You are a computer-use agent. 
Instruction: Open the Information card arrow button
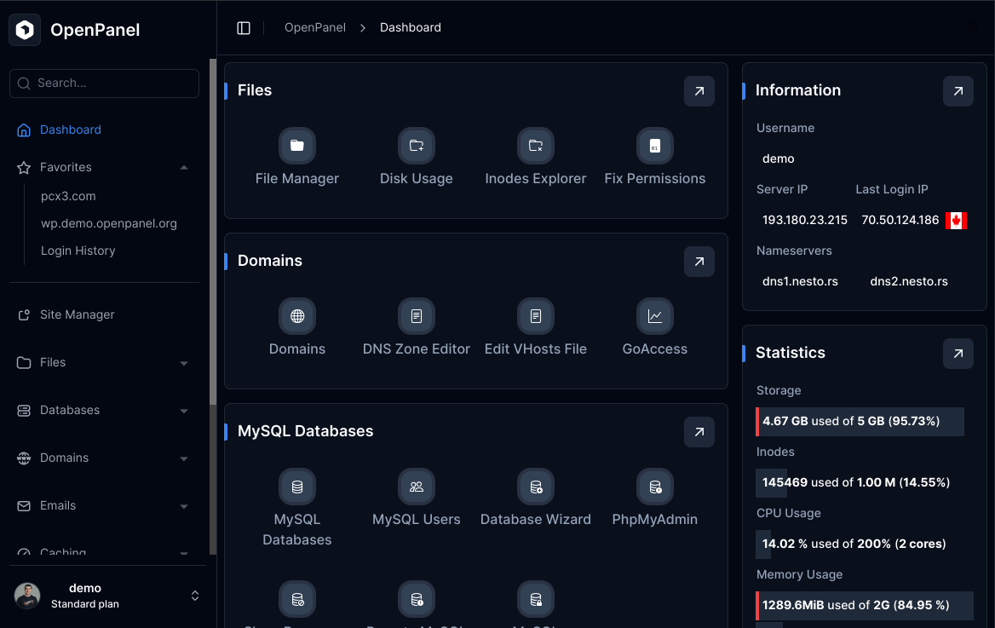958,91
